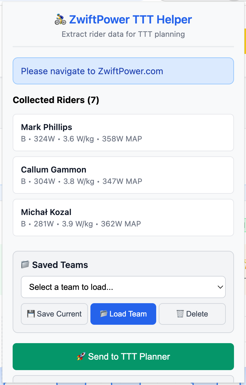Select the Michał Kozal rider card
The height and width of the screenshot is (385, 246).
point(123,218)
